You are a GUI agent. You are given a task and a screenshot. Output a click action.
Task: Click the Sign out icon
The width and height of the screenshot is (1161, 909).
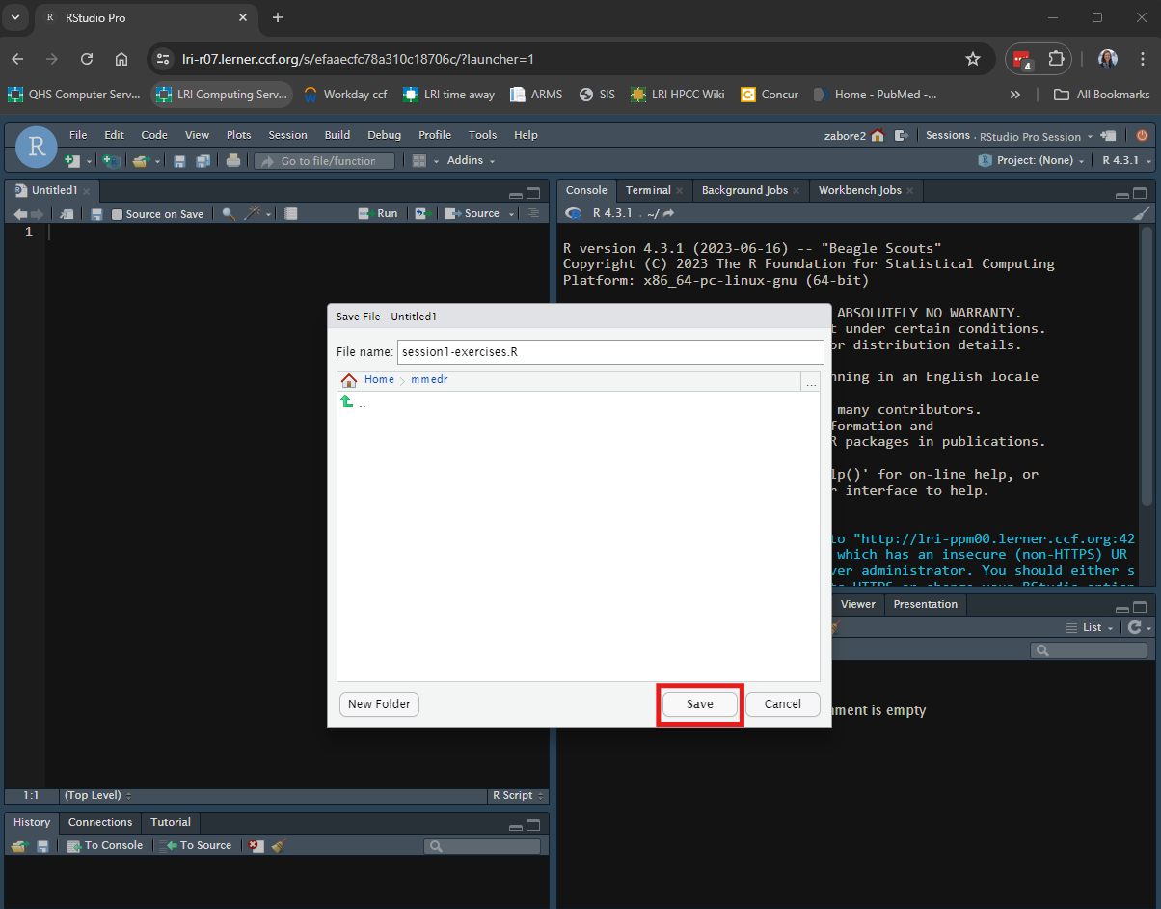[902, 136]
